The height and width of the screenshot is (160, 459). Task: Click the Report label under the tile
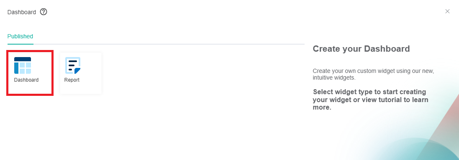point(72,80)
